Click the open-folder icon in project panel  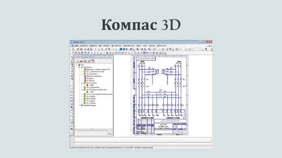coord(81,61)
